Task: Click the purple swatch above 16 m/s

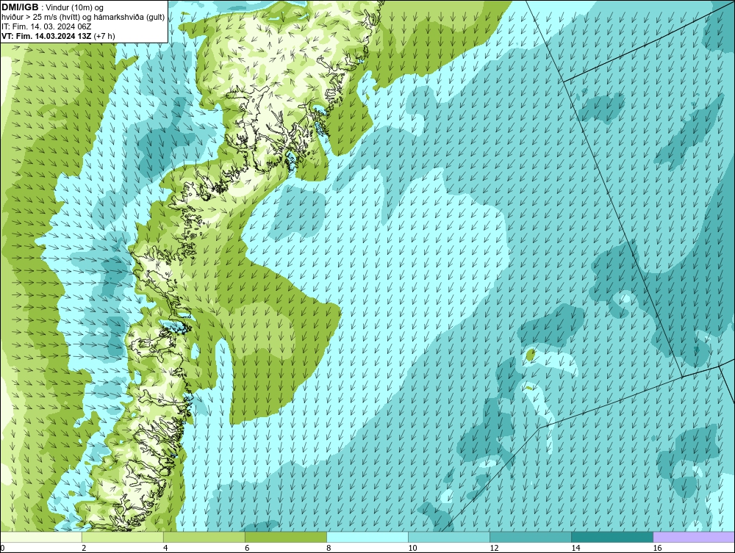Action: pyautogui.click(x=694, y=537)
